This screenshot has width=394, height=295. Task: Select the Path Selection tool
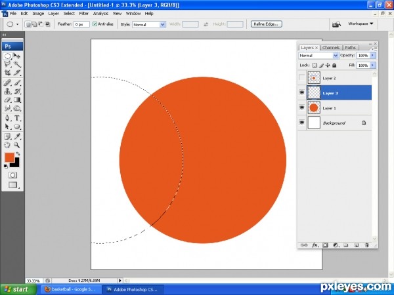[x=7, y=127]
